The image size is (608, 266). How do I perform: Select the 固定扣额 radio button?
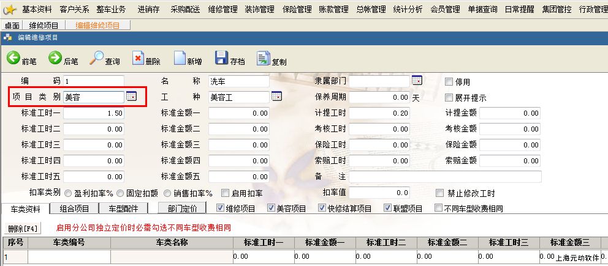pos(120,193)
